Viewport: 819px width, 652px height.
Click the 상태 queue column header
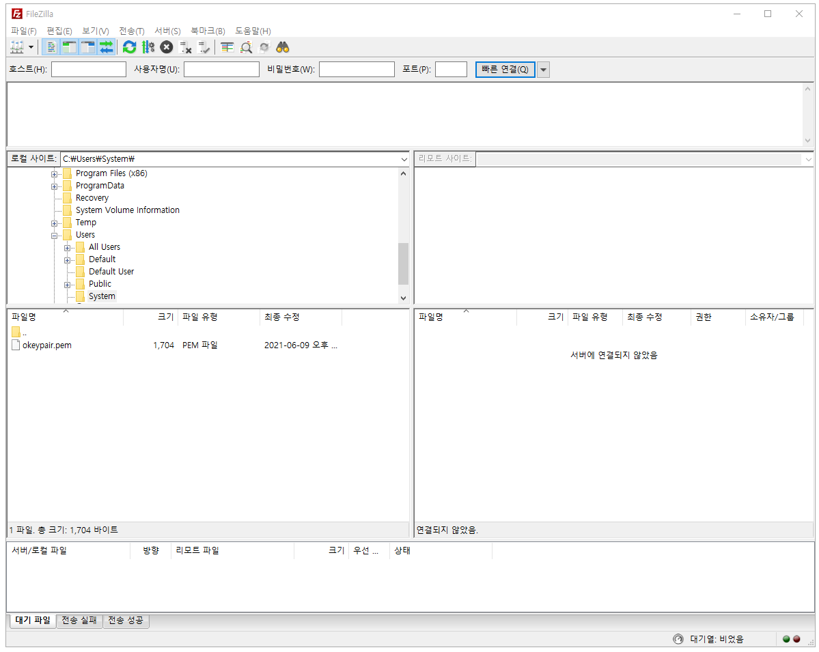(441, 551)
